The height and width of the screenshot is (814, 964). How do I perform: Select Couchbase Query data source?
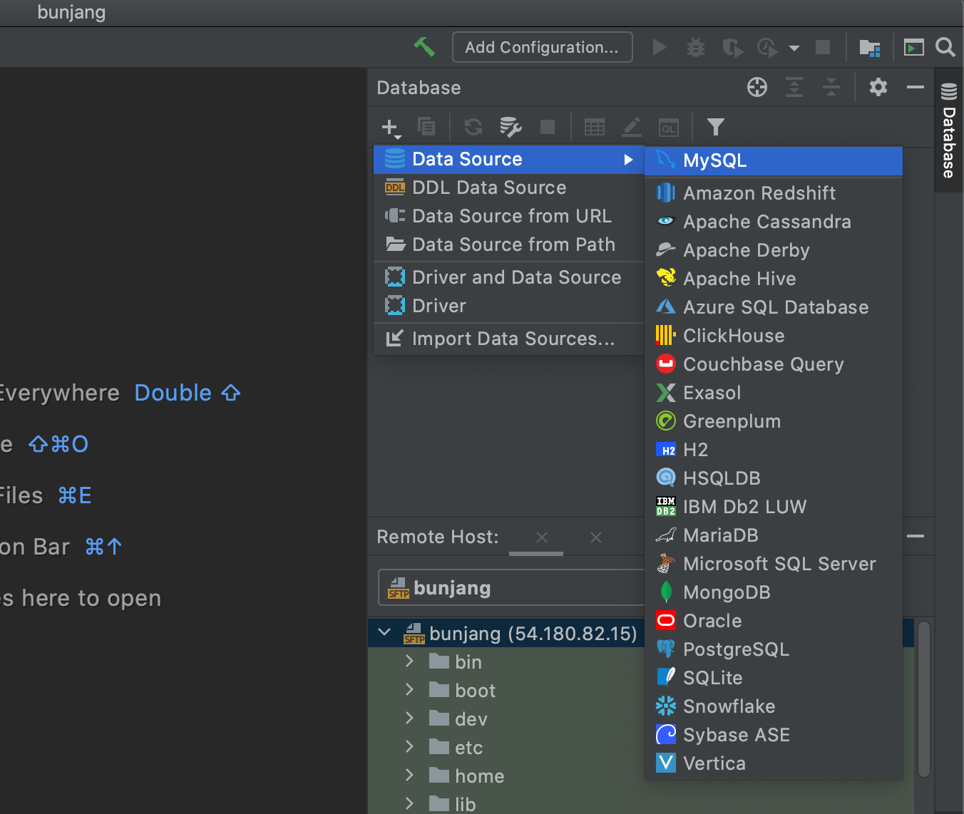pos(774,364)
